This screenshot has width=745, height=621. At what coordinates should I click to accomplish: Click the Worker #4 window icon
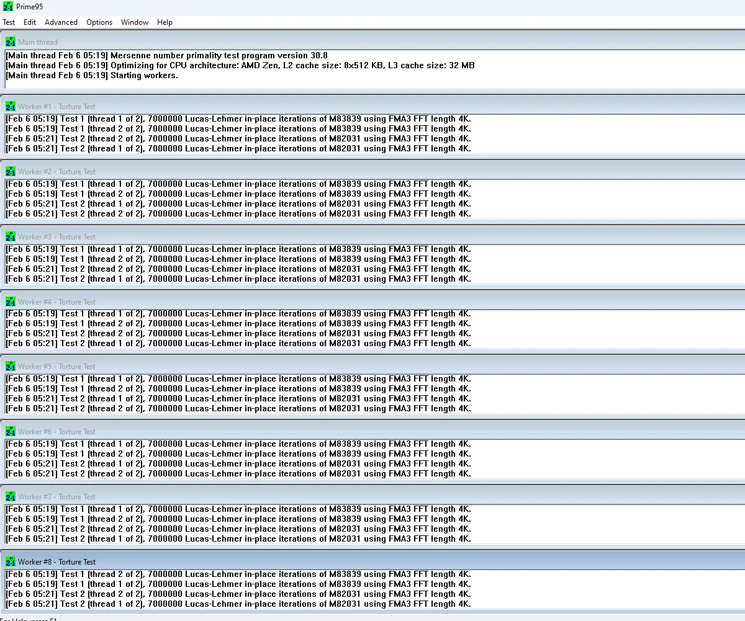point(11,302)
